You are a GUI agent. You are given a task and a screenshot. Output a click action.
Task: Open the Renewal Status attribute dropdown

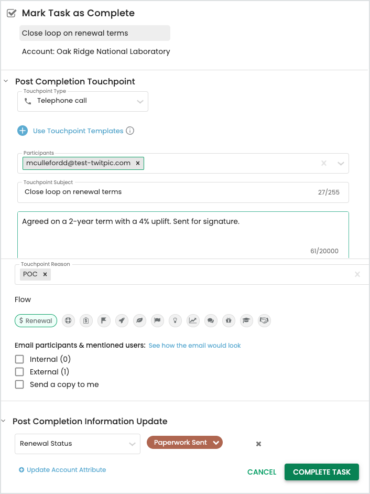tap(78, 444)
